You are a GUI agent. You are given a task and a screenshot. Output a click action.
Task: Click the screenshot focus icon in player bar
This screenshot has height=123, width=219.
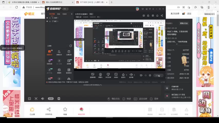point(36,99)
